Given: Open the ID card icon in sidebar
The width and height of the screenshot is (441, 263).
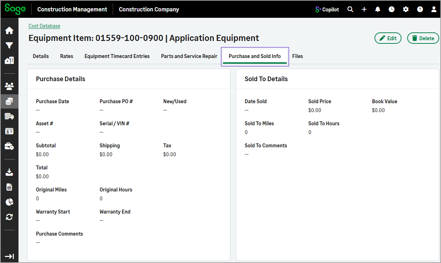Looking at the screenshot, I should click(x=9, y=131).
